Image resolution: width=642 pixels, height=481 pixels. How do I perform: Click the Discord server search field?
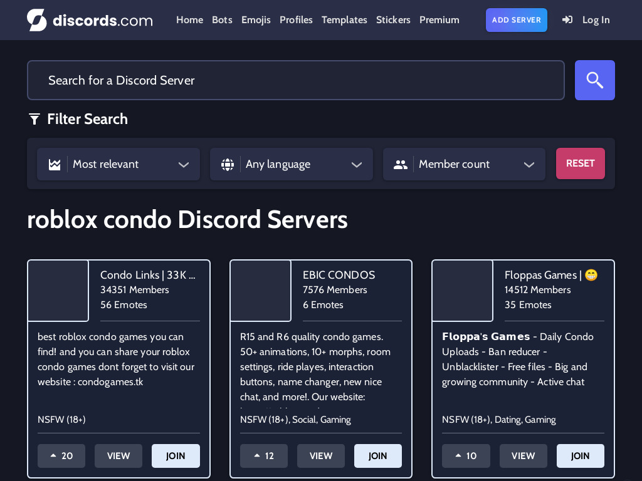(x=295, y=80)
